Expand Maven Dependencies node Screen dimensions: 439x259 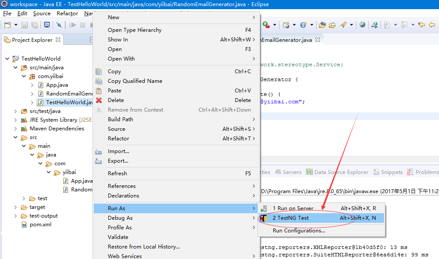pyautogui.click(x=16, y=129)
